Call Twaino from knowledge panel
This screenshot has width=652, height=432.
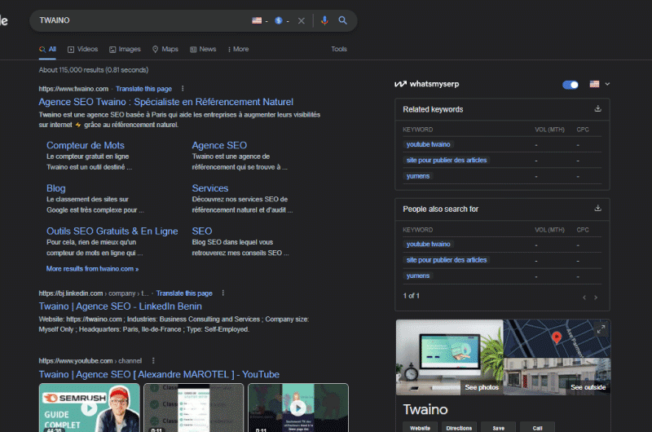[537, 427]
